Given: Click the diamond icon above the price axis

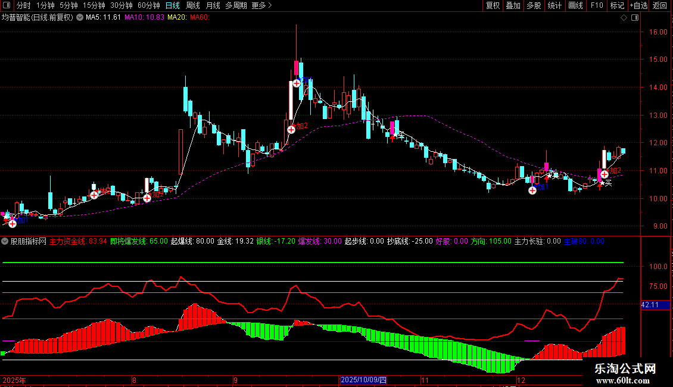Looking at the screenshot, I should (623, 17).
